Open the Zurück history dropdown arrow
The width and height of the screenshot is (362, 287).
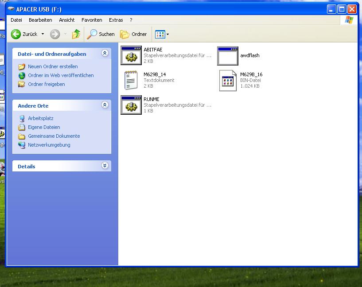43,34
